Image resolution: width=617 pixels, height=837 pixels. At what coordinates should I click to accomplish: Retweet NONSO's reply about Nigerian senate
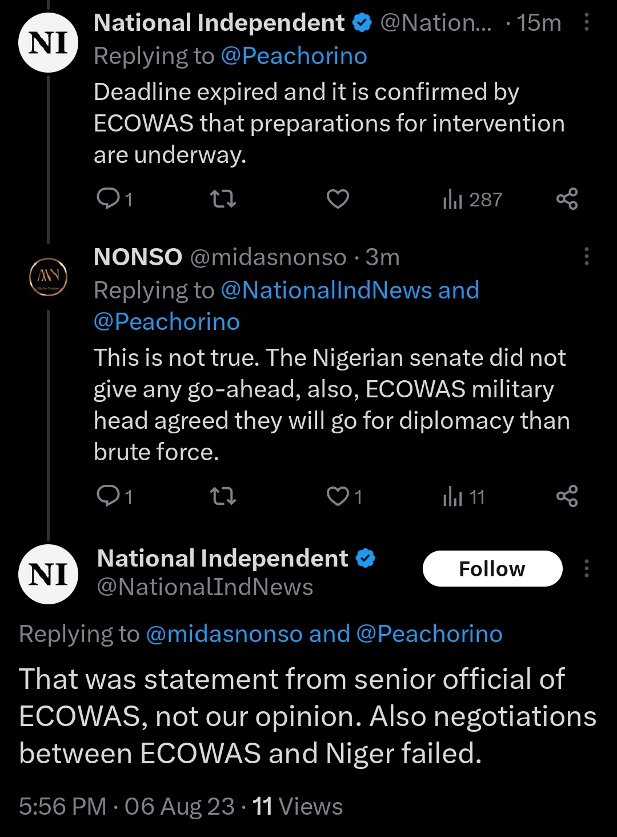coord(223,496)
